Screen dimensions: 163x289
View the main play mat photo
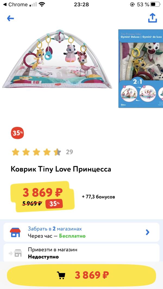click(57, 59)
